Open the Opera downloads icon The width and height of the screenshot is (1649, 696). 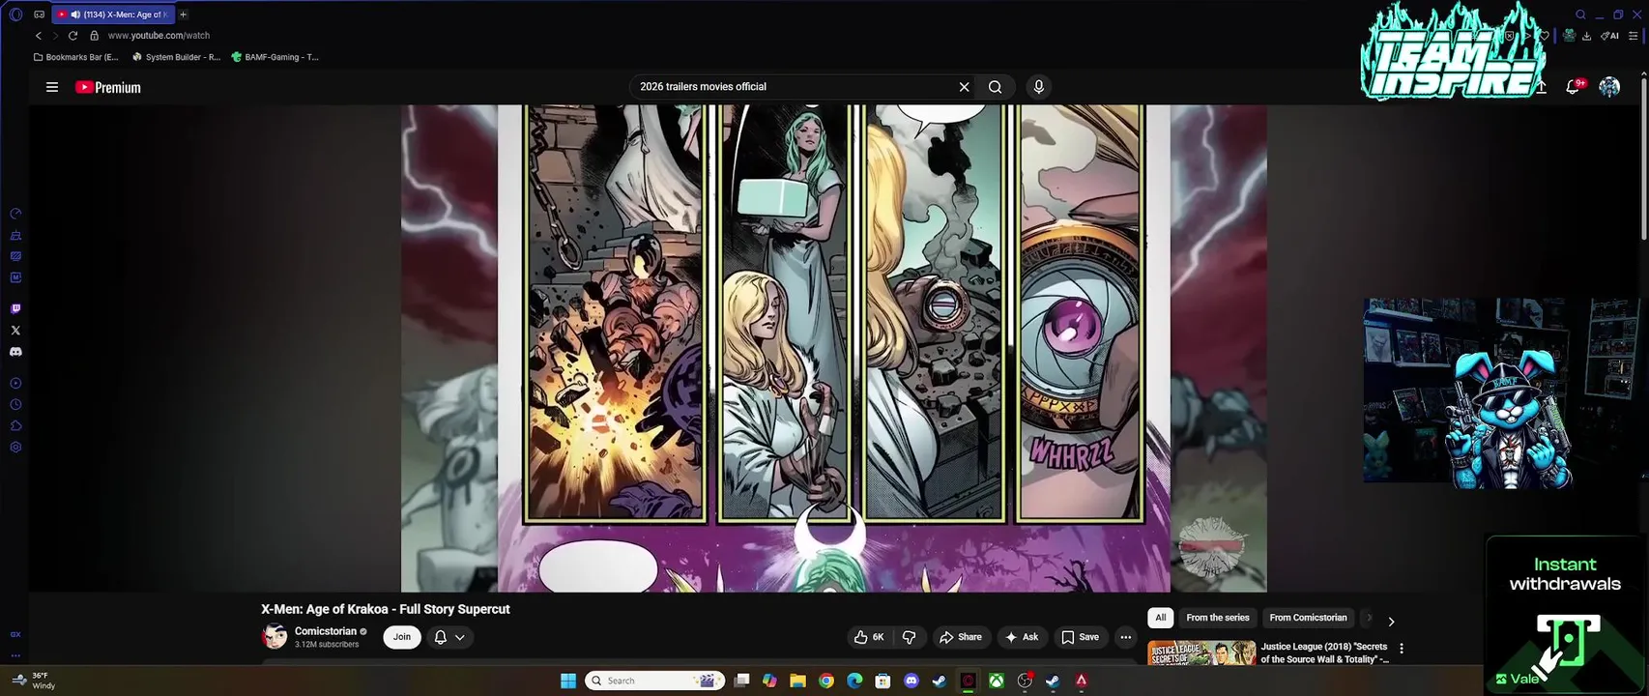[1586, 36]
